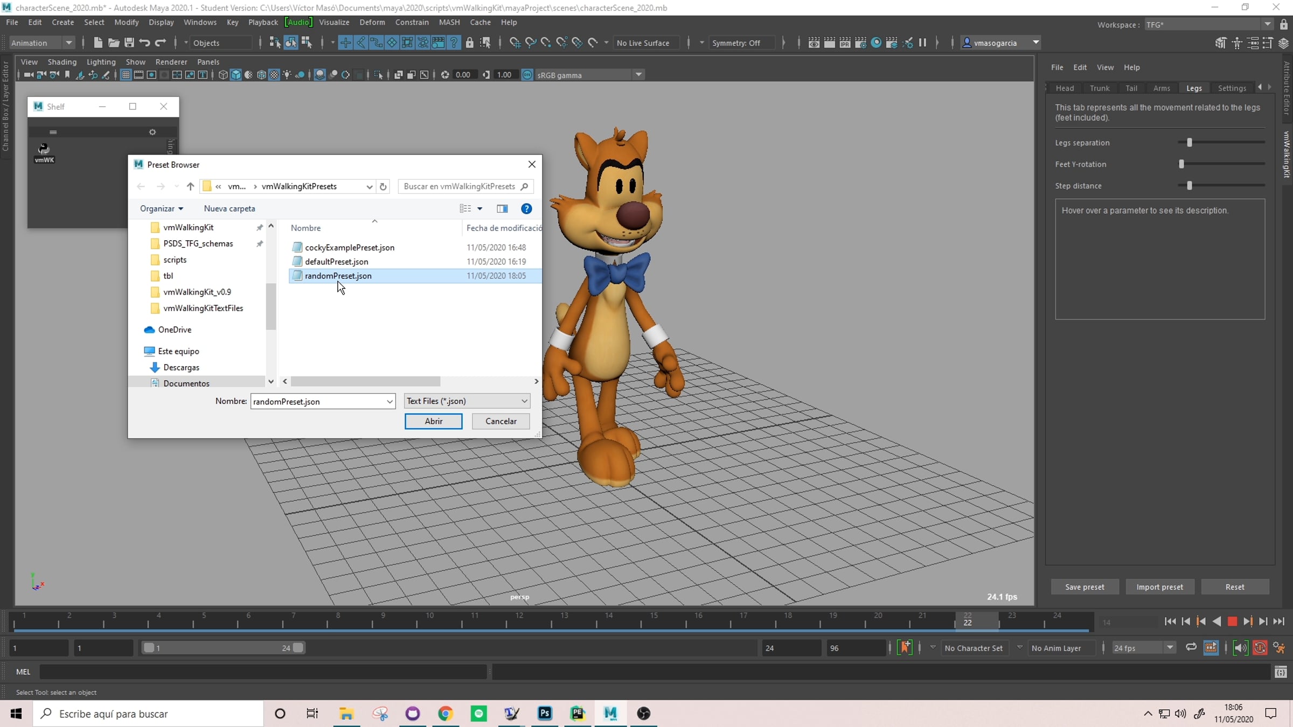Open Maya from the Windows taskbar
Viewport: 1293px width, 727px height.
point(610,714)
